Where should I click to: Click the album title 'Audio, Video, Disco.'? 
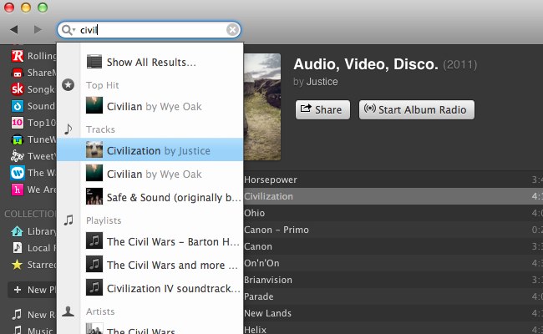[366, 64]
